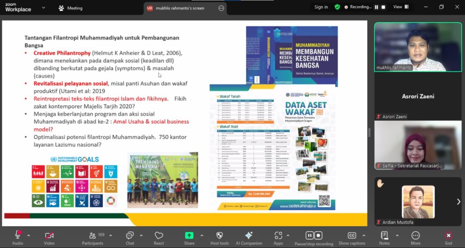
Task: Open green encryption shield info
Action: (337, 7)
